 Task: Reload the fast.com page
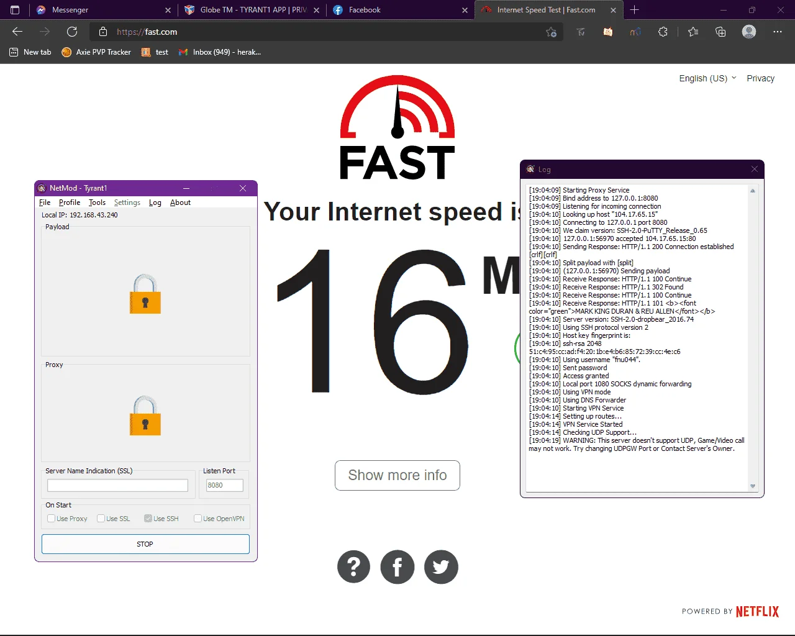(x=72, y=32)
